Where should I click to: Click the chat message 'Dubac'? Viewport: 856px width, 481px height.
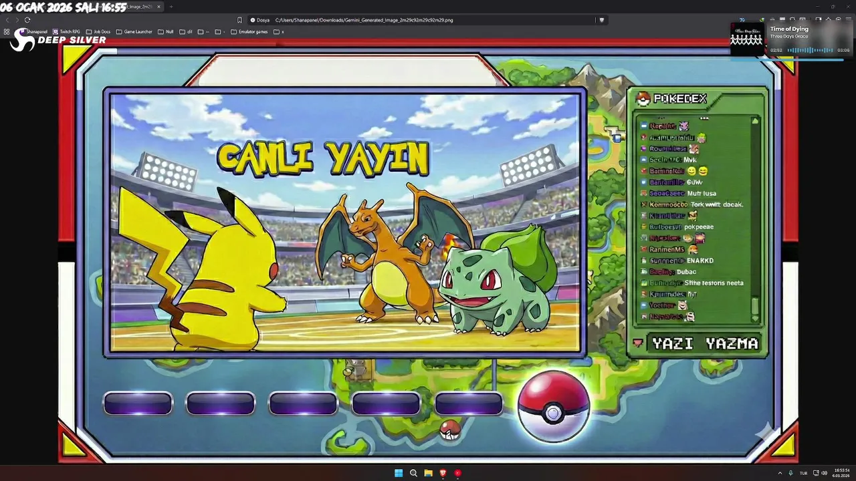686,272
